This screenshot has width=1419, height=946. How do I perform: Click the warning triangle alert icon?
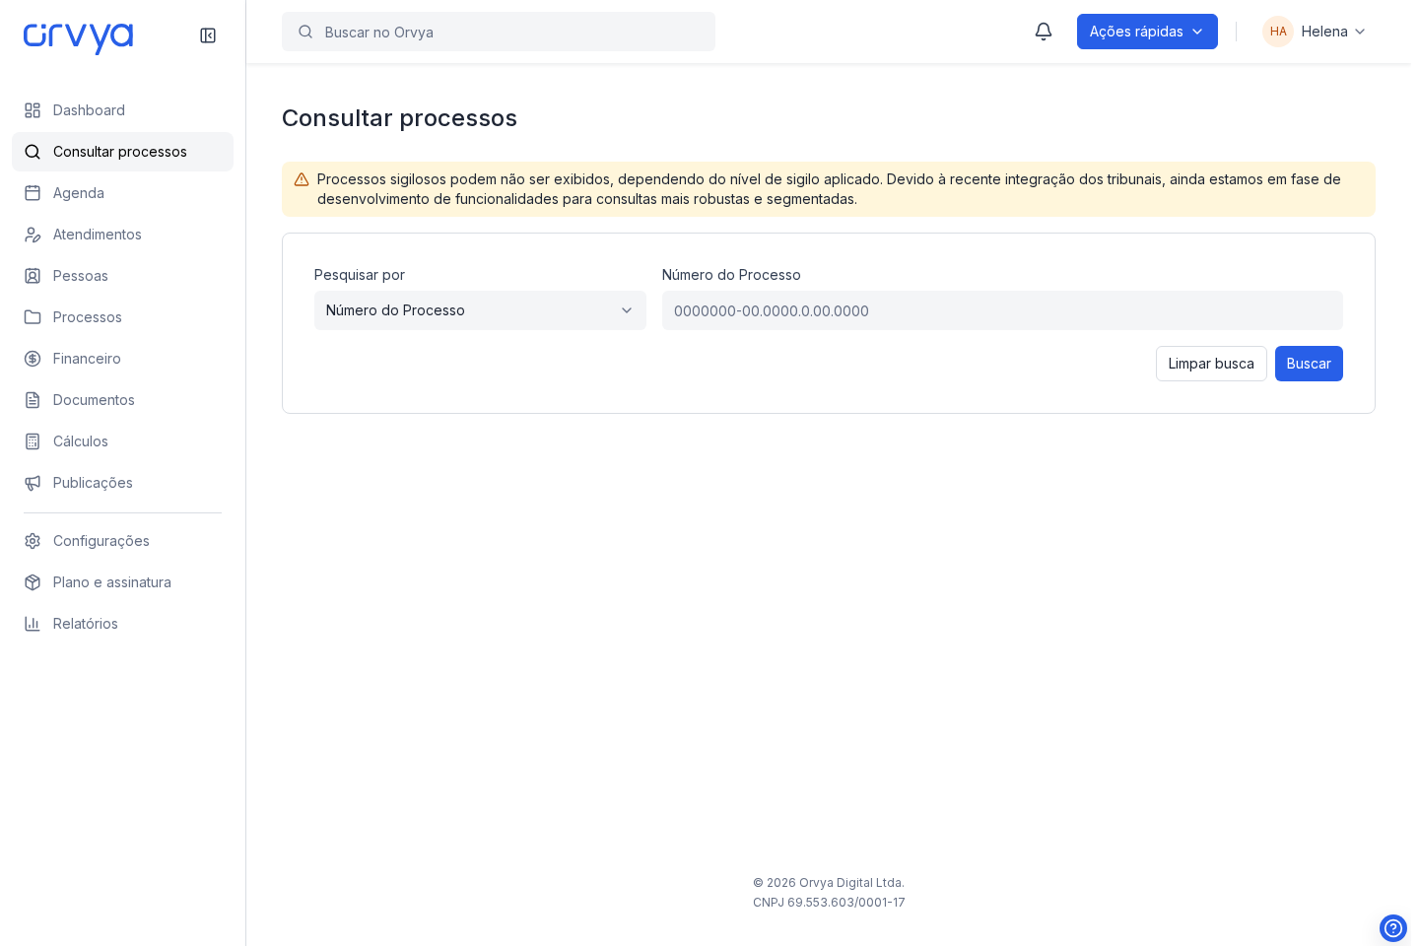tap(302, 179)
